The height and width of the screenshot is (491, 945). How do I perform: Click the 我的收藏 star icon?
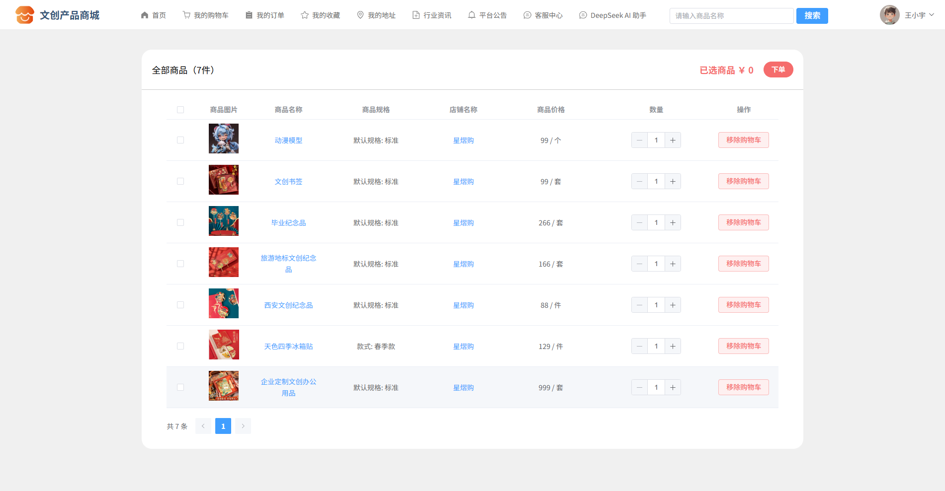click(305, 15)
